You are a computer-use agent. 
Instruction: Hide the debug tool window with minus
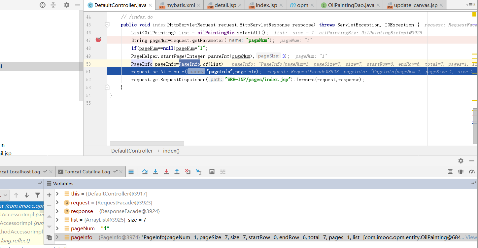coord(472,161)
